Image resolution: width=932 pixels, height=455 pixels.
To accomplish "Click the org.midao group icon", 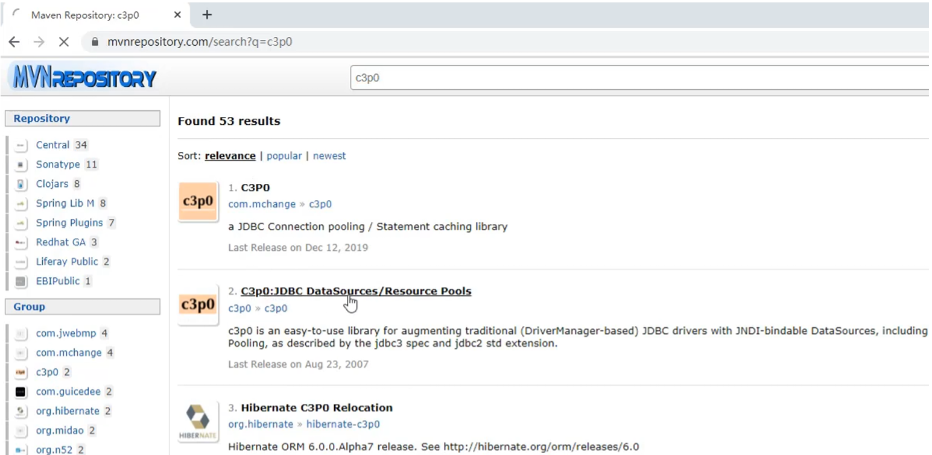I will coord(22,430).
